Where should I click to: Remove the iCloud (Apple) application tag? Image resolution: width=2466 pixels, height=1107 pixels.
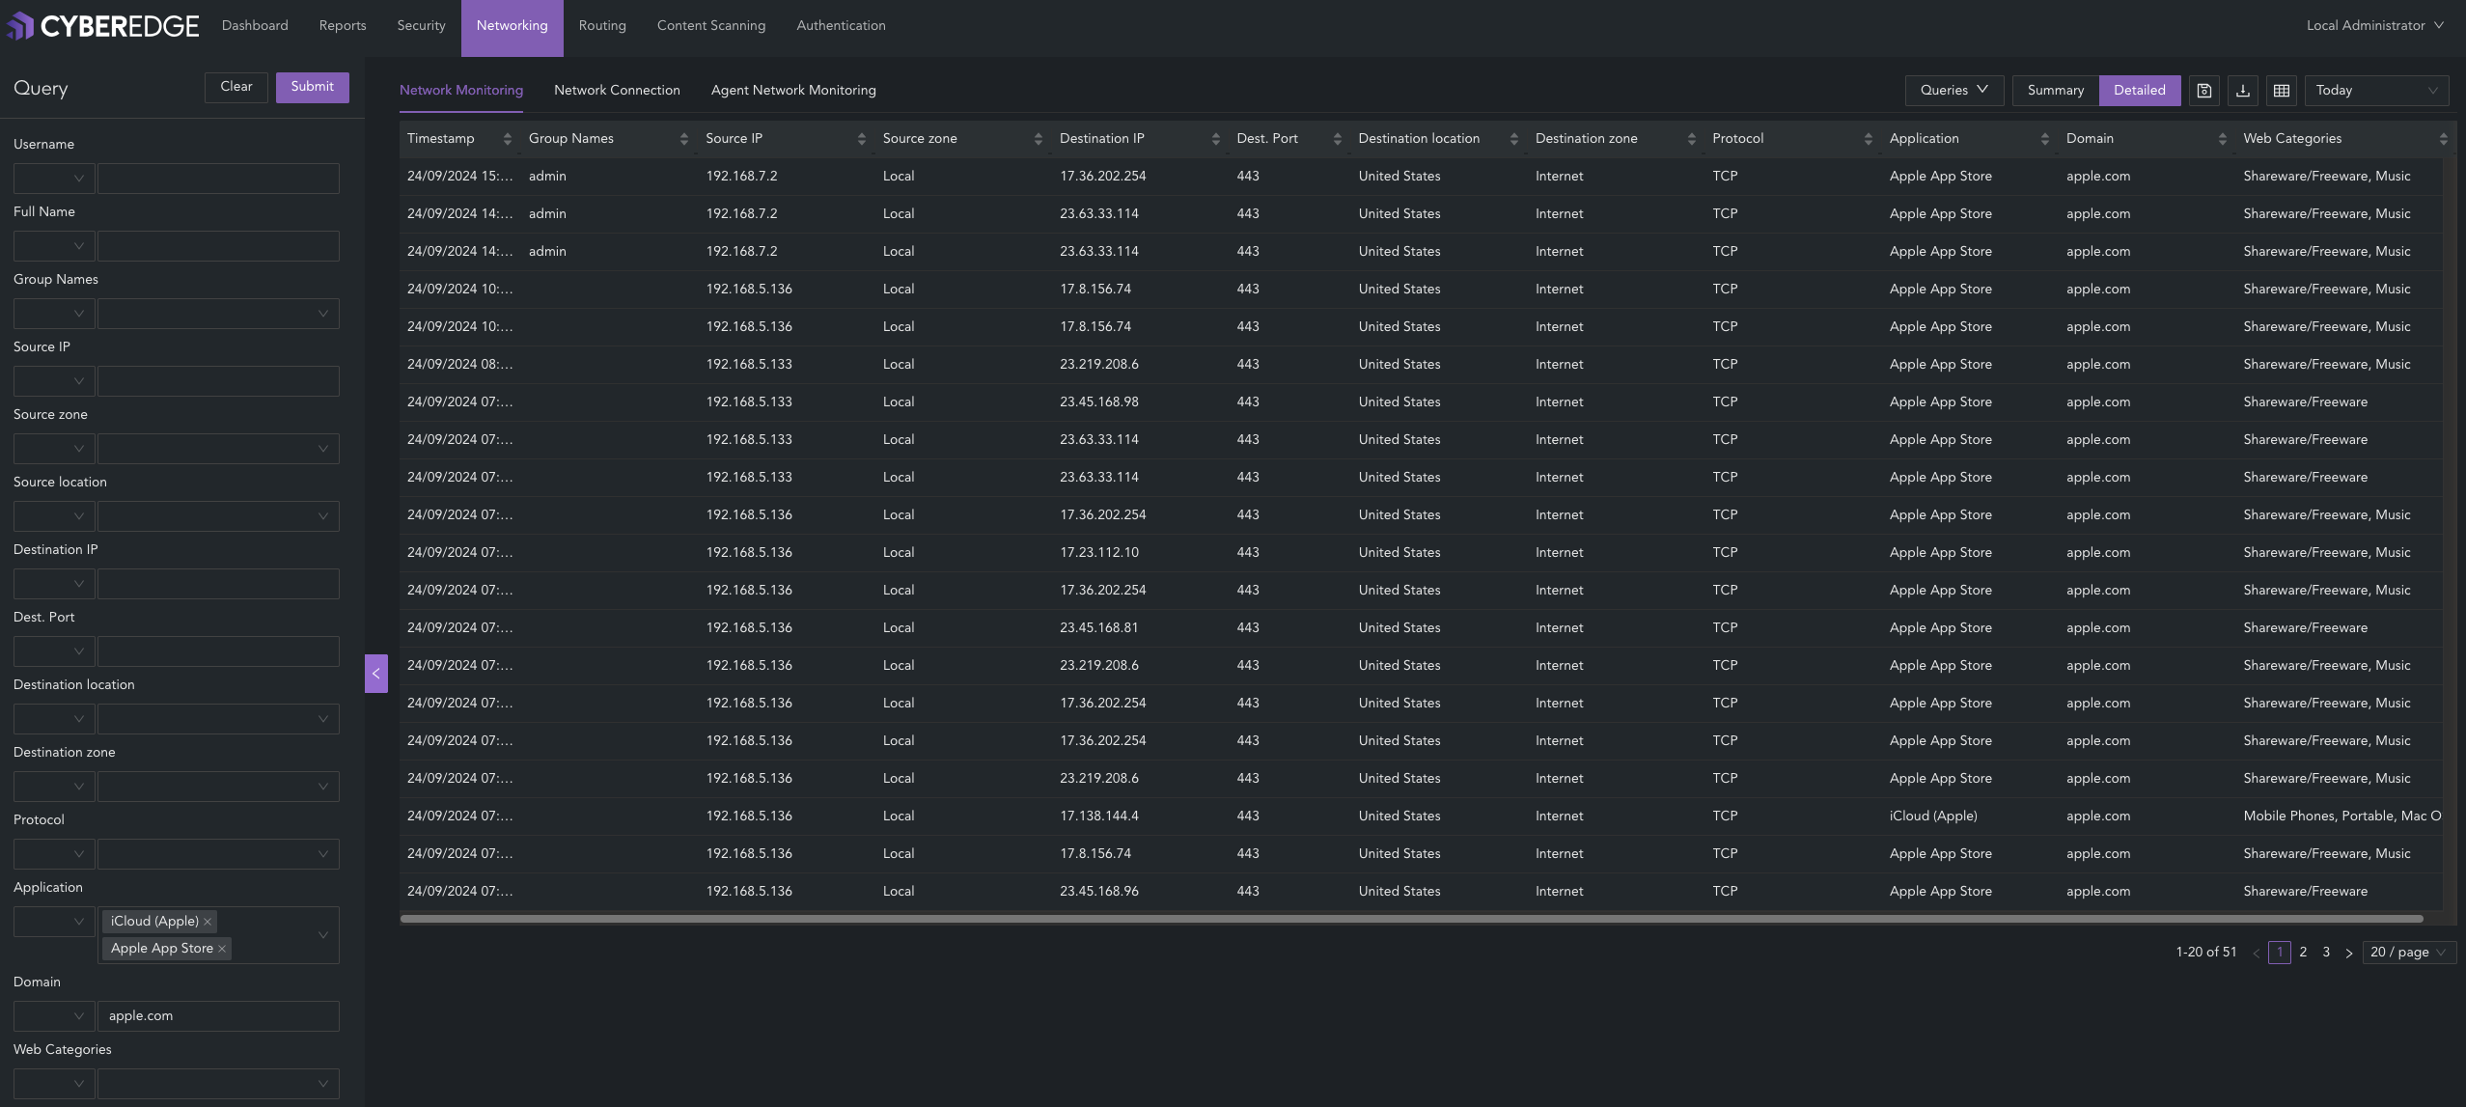click(208, 922)
